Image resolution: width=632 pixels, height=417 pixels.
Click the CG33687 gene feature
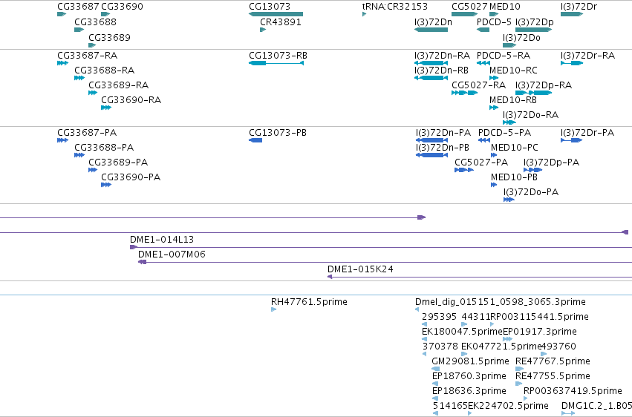pos(62,14)
